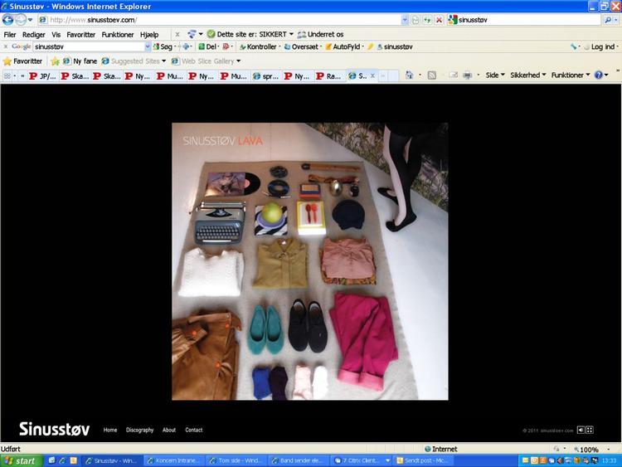Expand the Google toolbar search box dropdown
The width and height of the screenshot is (622, 467).
tap(148, 46)
